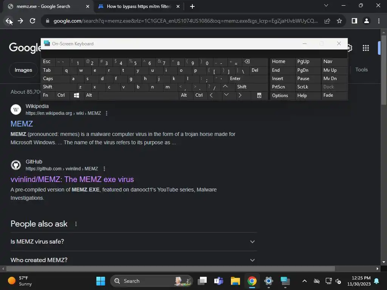The width and height of the screenshot is (387, 290).
Task: Share this page via address bar icon
Action: (327, 21)
